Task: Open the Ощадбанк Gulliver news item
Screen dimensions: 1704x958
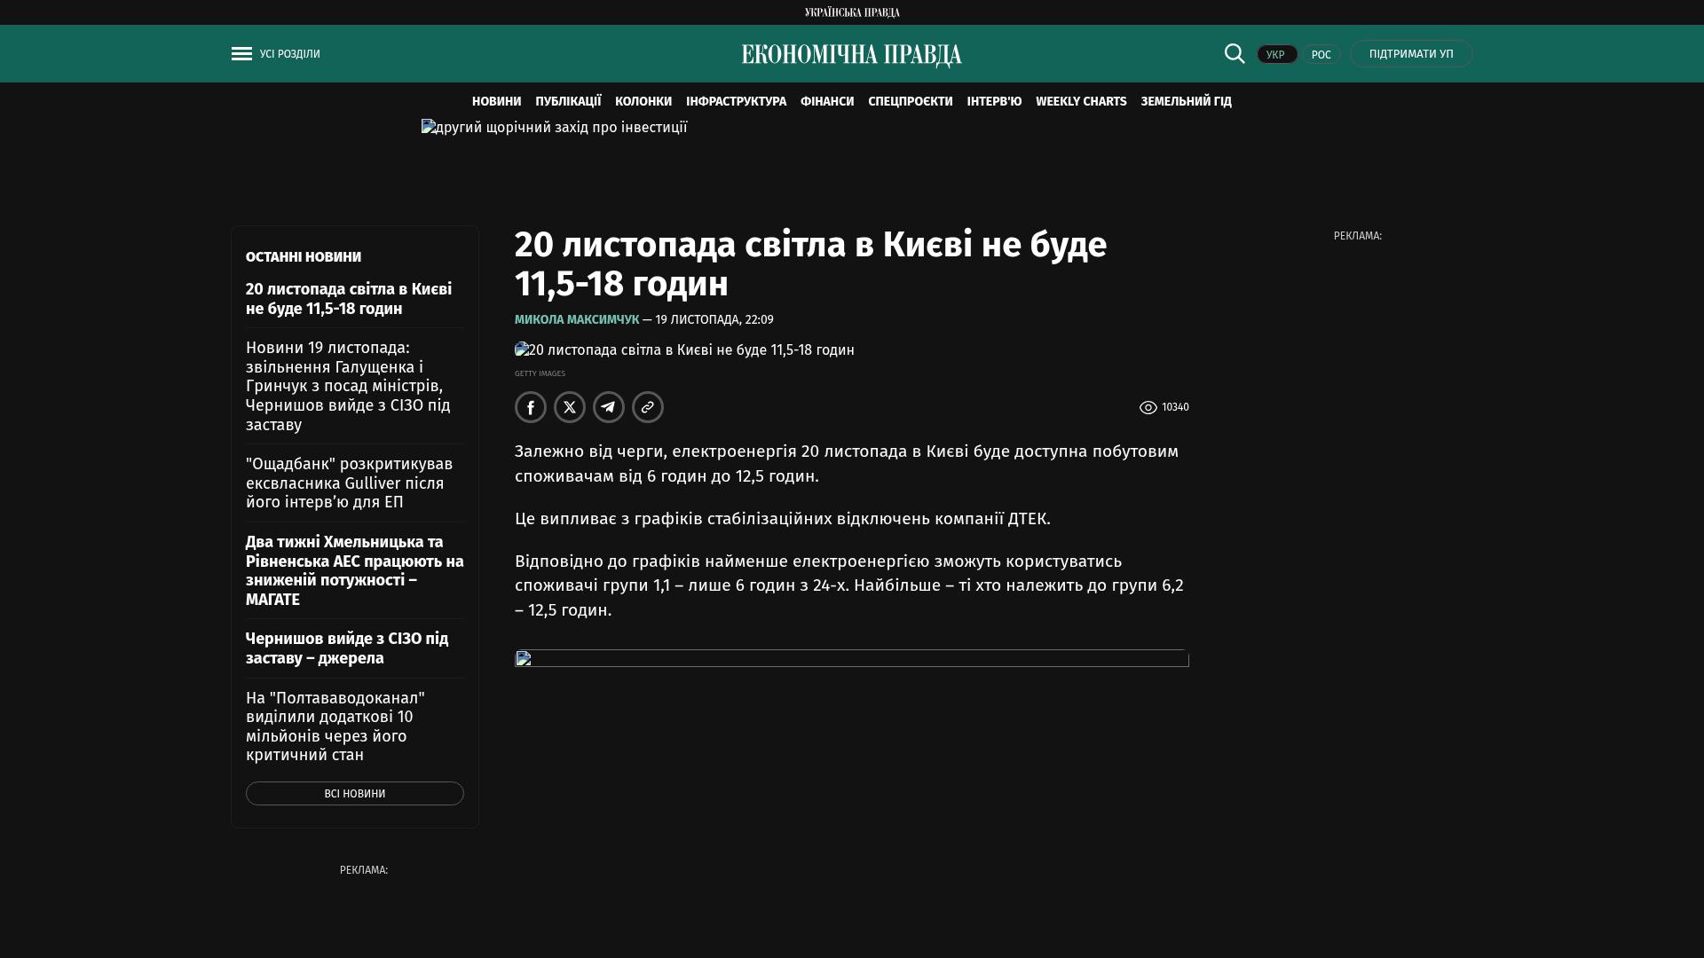Action: click(x=350, y=483)
